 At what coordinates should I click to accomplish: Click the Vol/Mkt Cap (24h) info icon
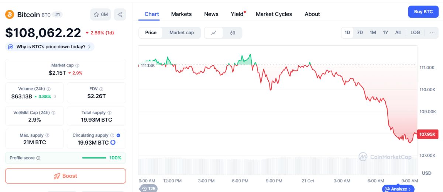[x=54, y=113]
